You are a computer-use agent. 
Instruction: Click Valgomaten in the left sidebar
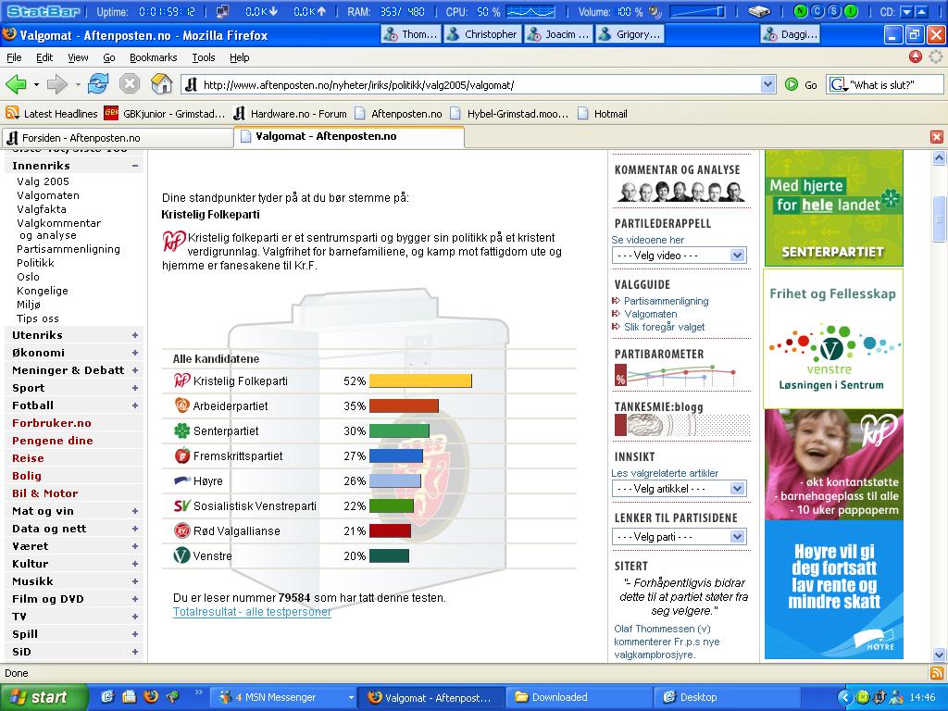tap(48, 195)
